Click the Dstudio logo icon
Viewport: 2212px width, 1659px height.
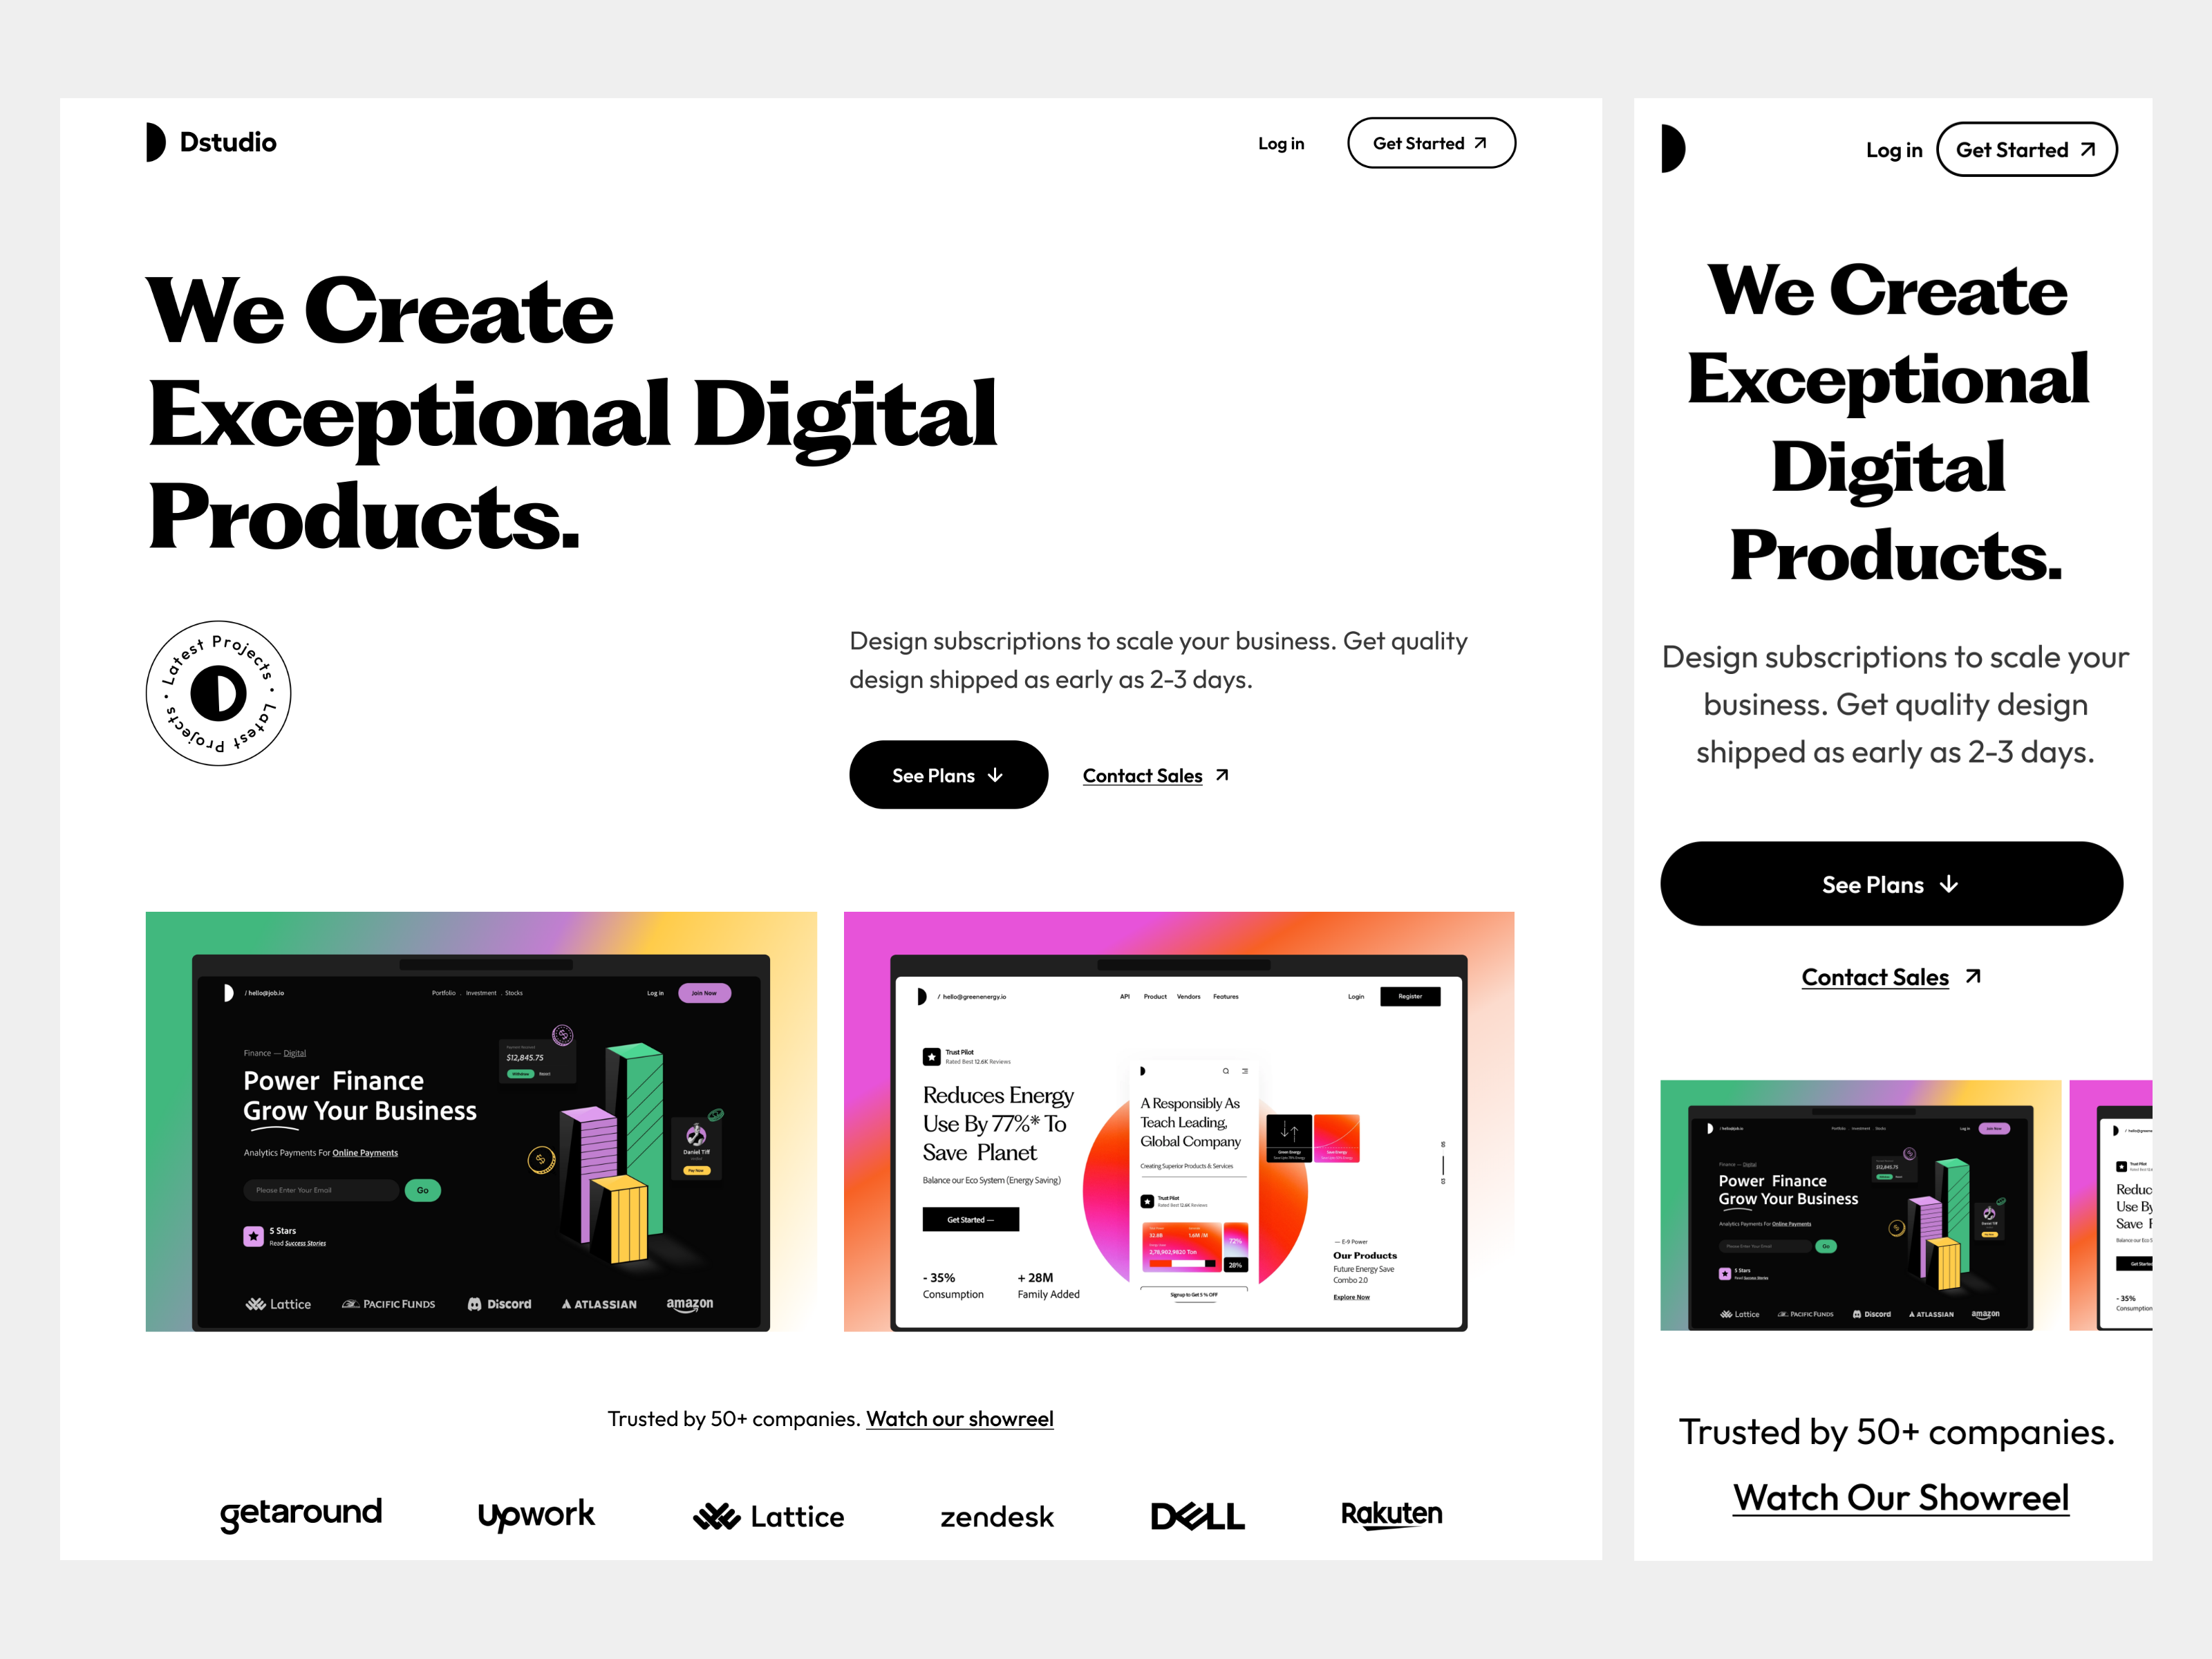[x=155, y=143]
